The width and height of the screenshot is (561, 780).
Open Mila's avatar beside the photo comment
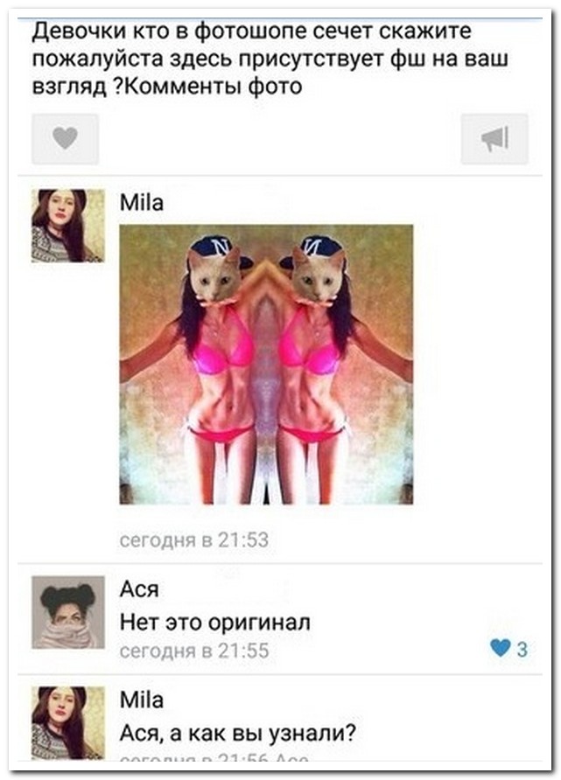pos(68,226)
